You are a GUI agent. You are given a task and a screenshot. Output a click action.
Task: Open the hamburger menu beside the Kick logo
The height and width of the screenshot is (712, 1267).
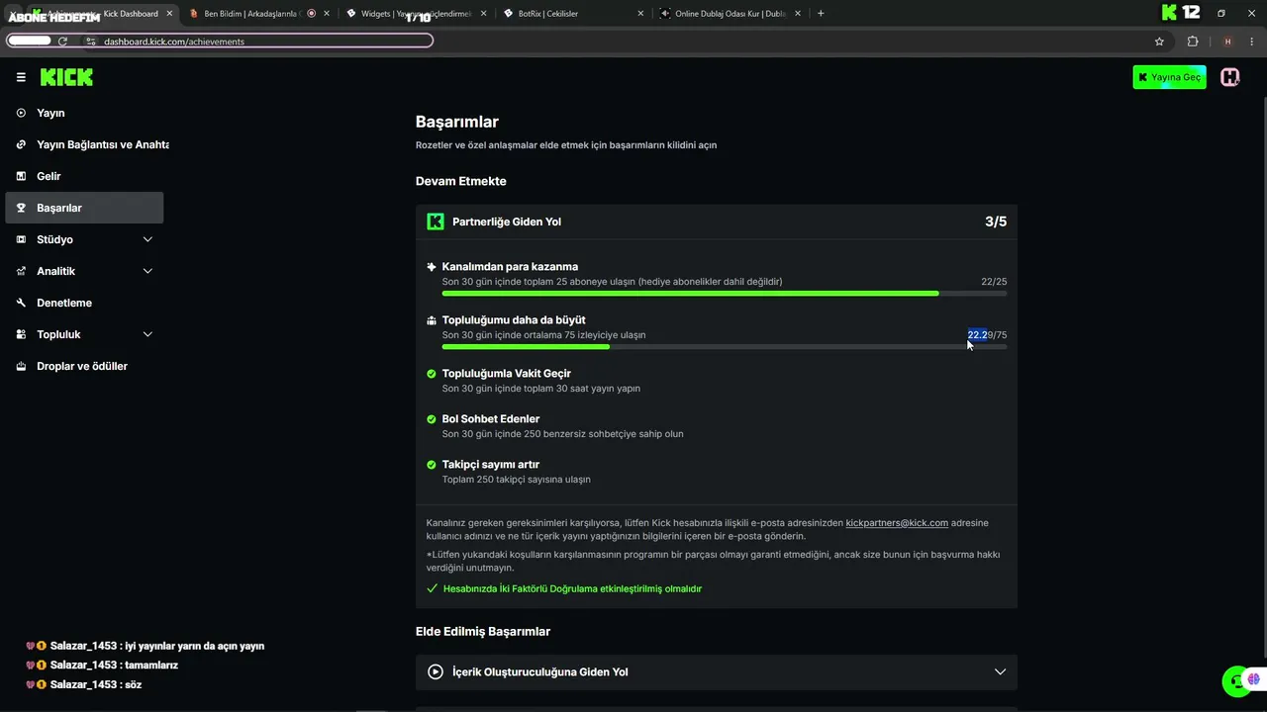click(x=21, y=77)
